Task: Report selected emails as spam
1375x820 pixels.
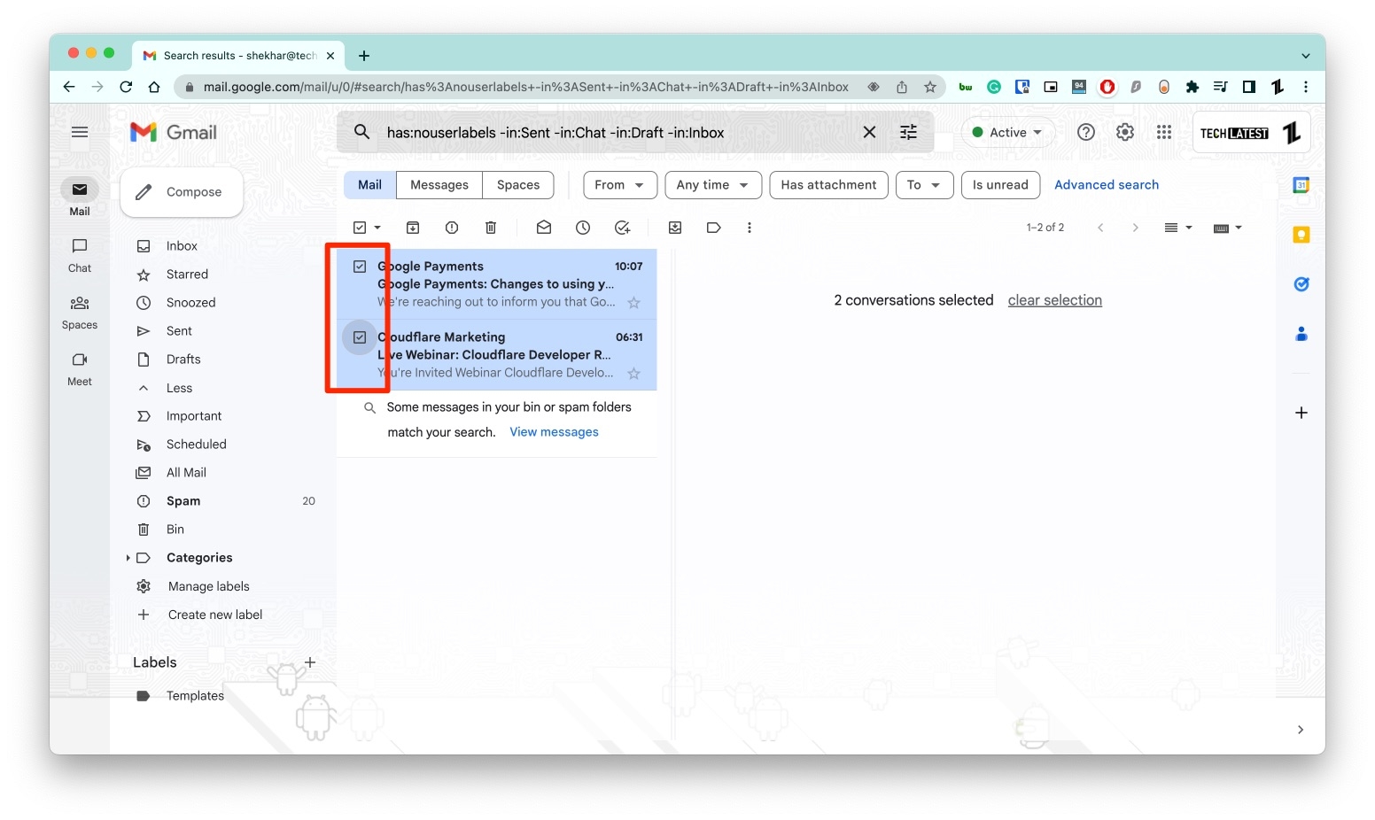Action: pos(452,228)
